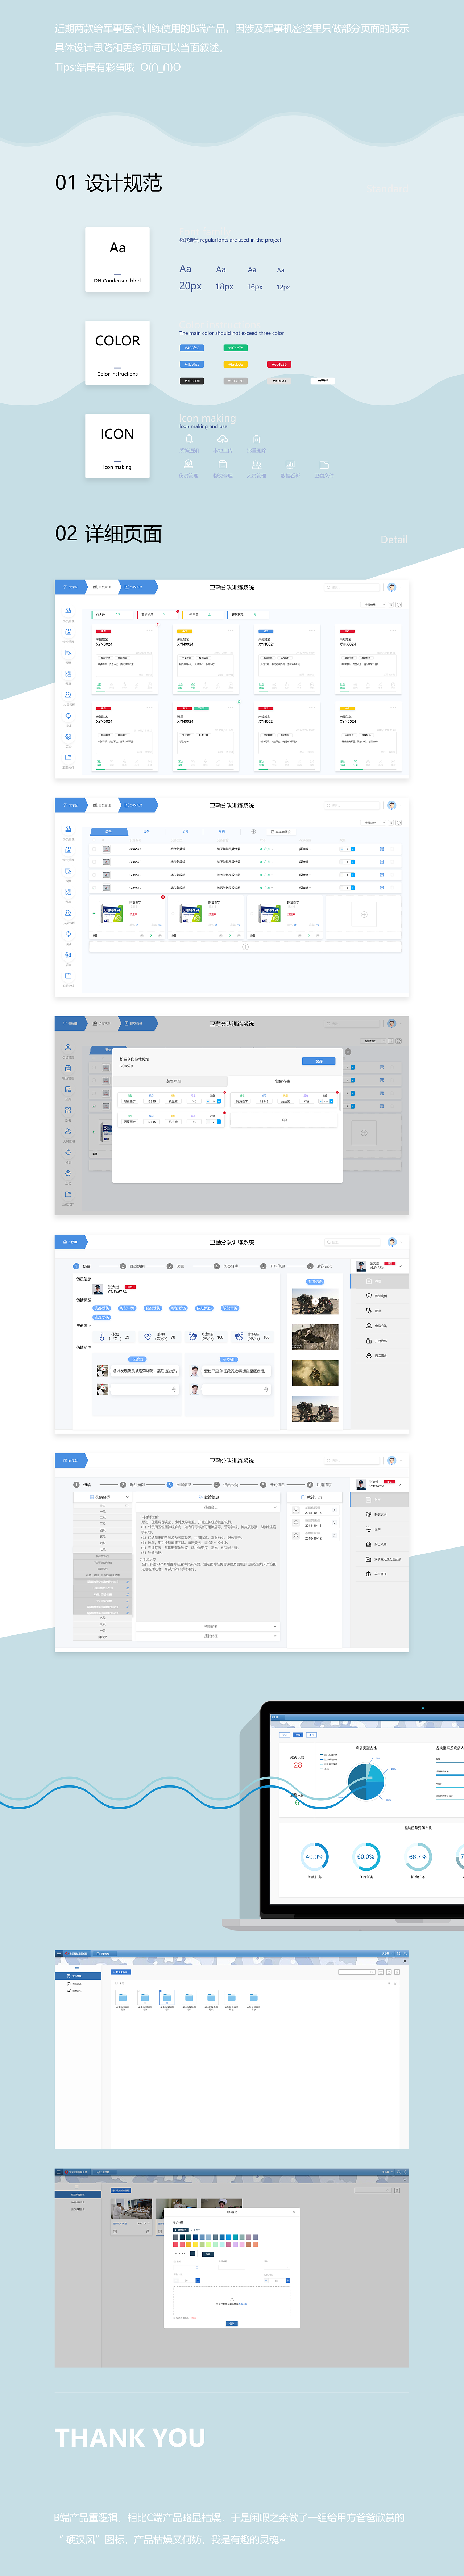Open user avatar in the injury info screen
This screenshot has width=464, height=2576.
[391, 1242]
